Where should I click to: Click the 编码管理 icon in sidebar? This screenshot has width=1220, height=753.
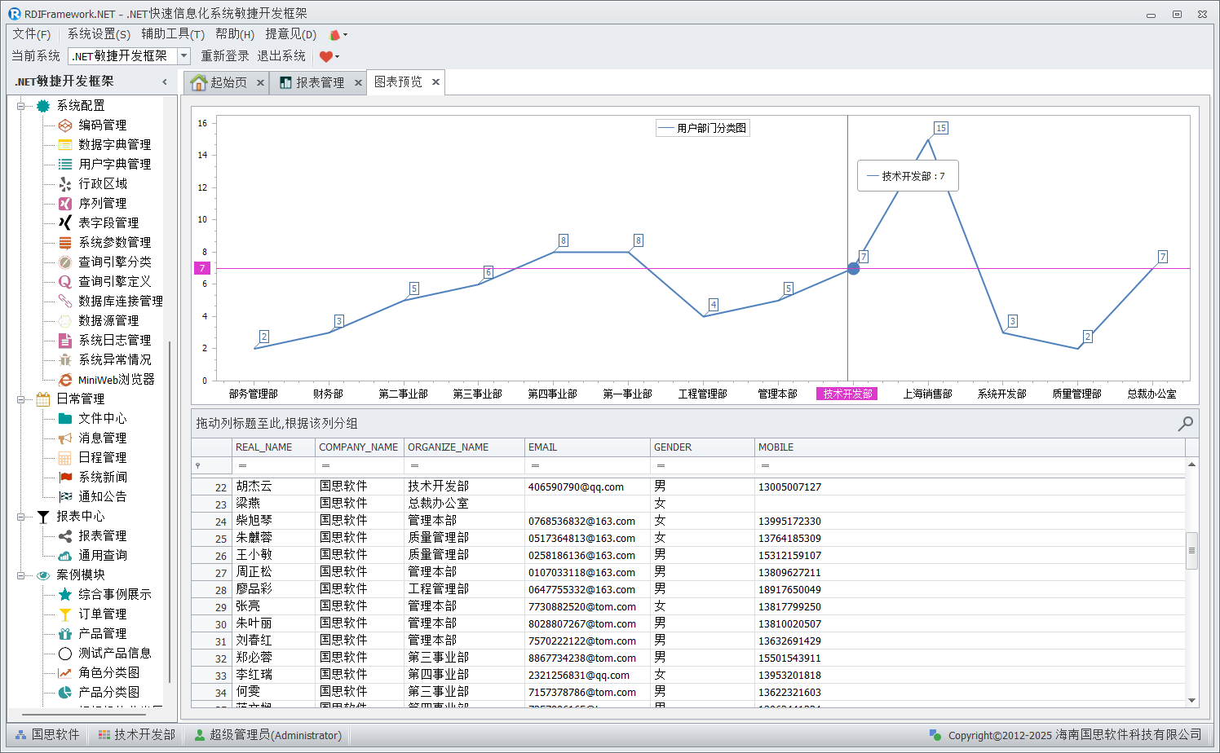pos(65,125)
